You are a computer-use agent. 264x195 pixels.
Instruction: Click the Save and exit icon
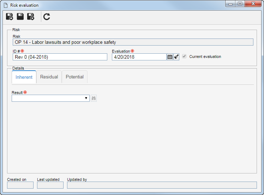tap(31, 17)
